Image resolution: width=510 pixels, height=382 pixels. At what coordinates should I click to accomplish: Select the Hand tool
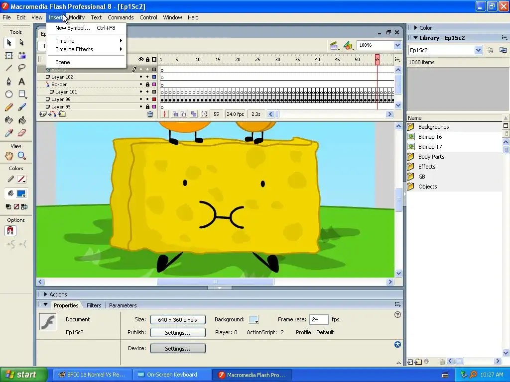pyautogui.click(x=9, y=156)
